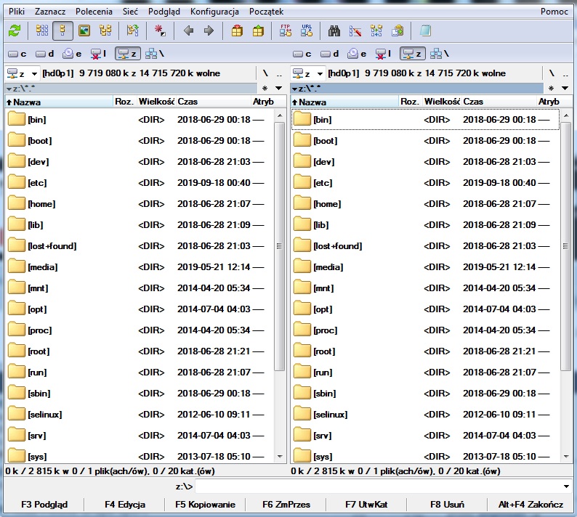Viewport: 577px width, 517px height.
Task: Select the active z drive button in left panel
Action: (128, 54)
